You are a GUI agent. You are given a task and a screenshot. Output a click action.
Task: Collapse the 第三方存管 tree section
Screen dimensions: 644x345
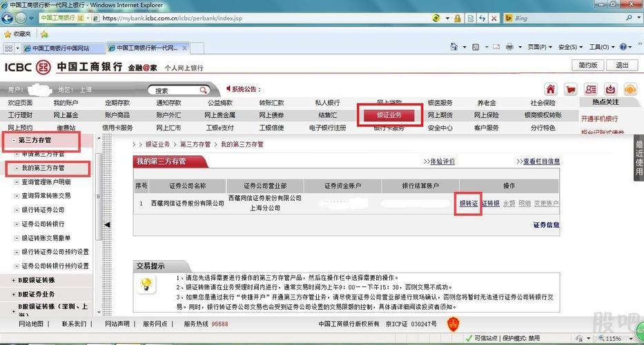tap(14, 141)
